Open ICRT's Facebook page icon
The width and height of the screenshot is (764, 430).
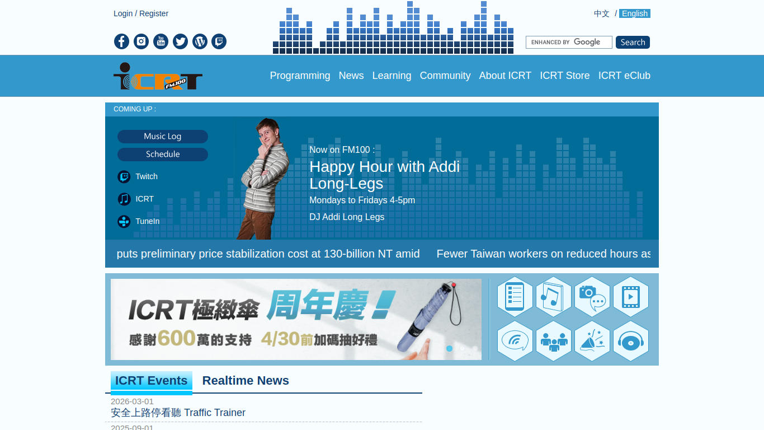[x=121, y=41]
